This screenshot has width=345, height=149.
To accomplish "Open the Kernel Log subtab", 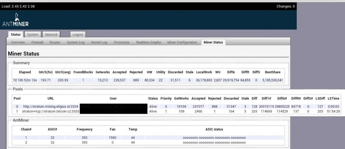I will (x=99, y=42).
